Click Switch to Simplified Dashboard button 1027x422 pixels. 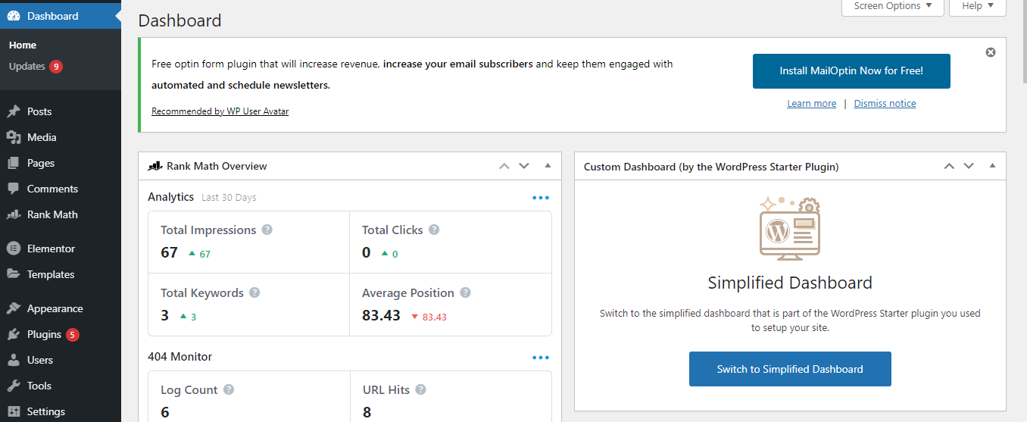790,369
